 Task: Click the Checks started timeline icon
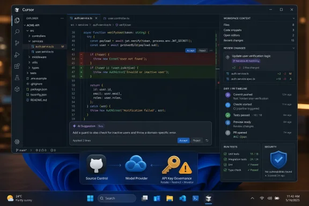point(228,105)
